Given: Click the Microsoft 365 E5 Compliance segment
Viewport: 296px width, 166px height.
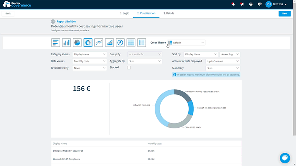Looking at the screenshot, I should (x=191, y=108).
